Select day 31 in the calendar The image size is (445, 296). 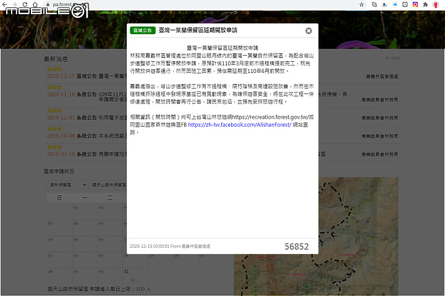point(126,271)
